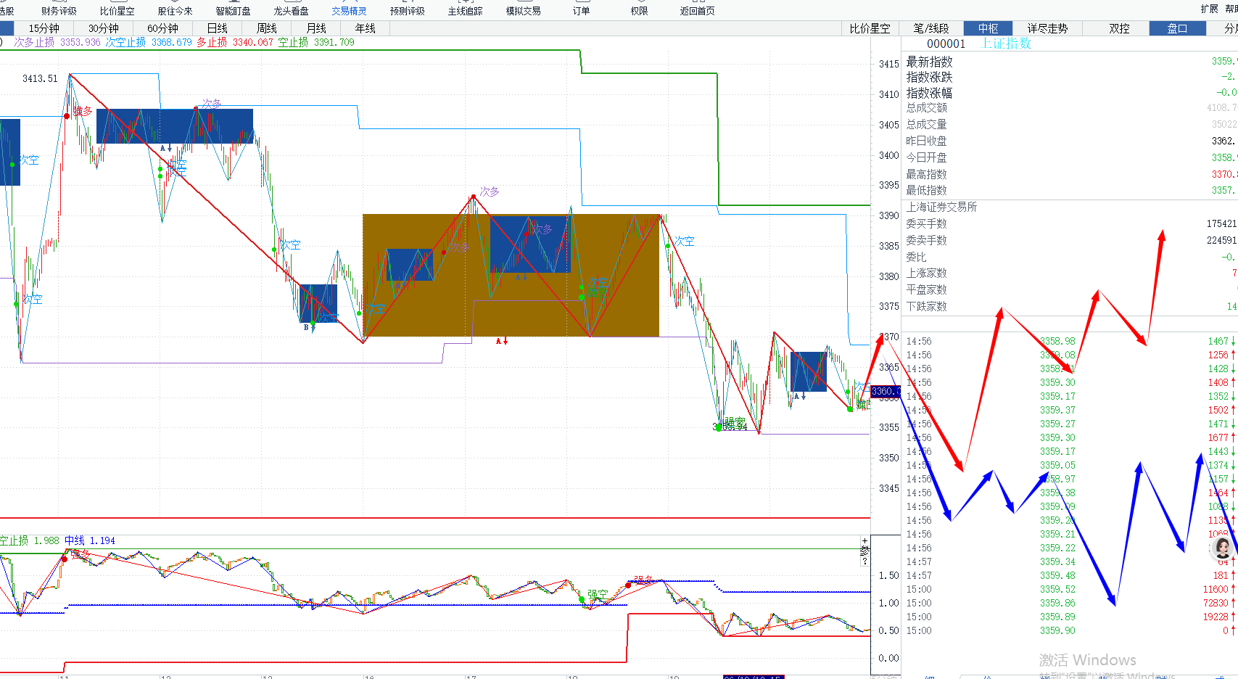1238x679 pixels.
Task: Click the 上证指数 name link
Action: pyautogui.click(x=1006, y=44)
